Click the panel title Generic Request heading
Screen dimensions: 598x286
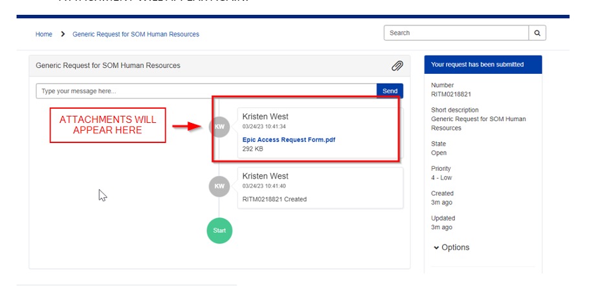pyautogui.click(x=108, y=65)
